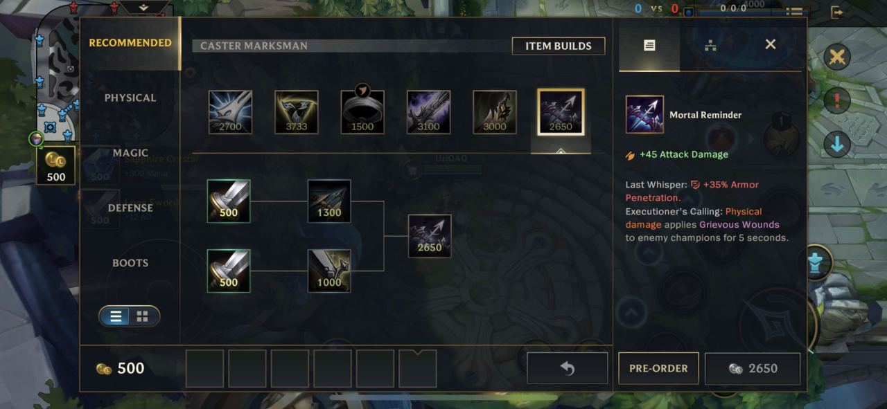Viewport: 887px width, 409px height.
Task: Select the 3100 gold blade item
Action: [429, 112]
